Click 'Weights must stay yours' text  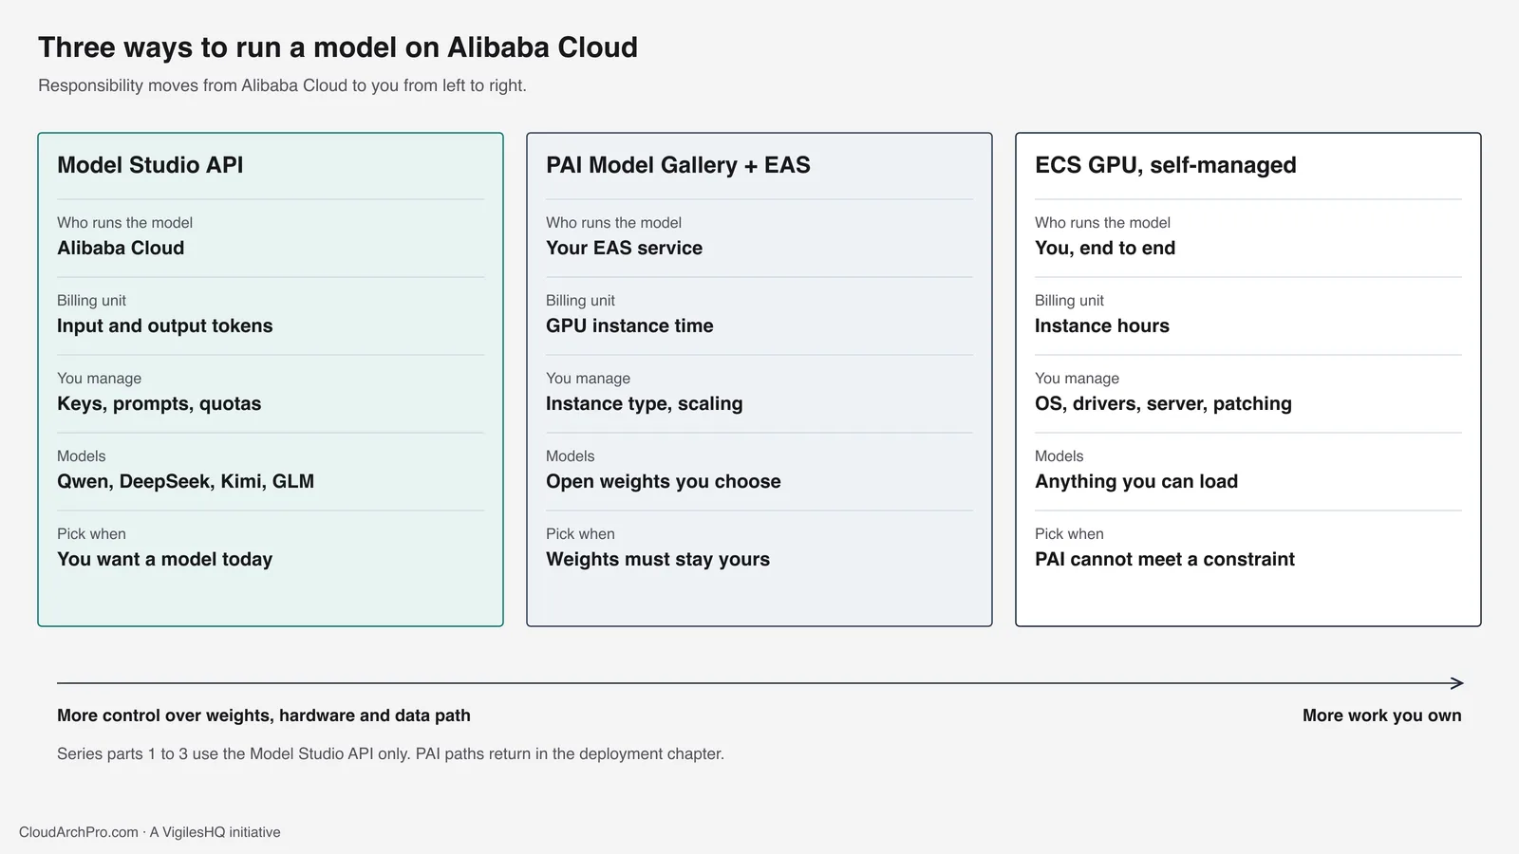pos(657,559)
